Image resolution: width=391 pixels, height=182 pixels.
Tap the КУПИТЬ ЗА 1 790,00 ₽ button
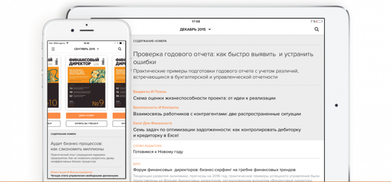coord(87,124)
